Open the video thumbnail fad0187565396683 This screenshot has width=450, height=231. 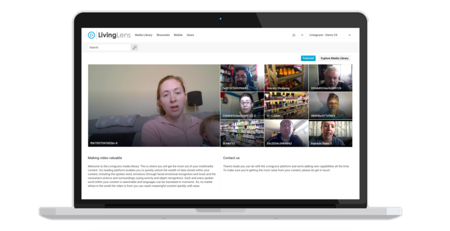(242, 78)
